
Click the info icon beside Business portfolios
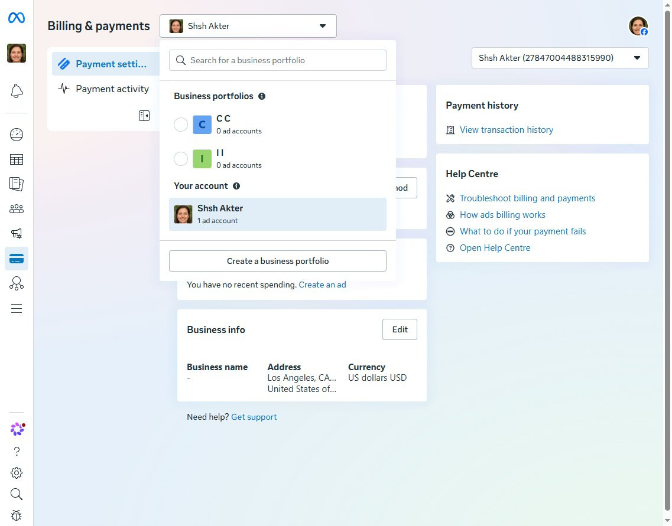click(x=262, y=96)
